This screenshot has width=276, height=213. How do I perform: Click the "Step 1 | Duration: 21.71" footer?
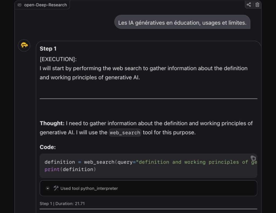[x=62, y=204]
